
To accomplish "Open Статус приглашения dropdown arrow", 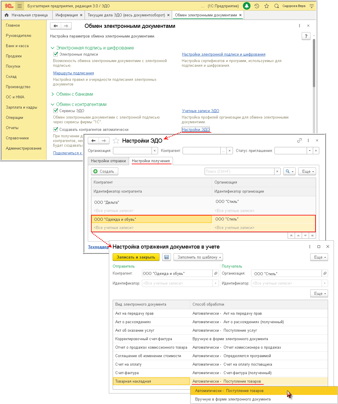I will (310, 151).
